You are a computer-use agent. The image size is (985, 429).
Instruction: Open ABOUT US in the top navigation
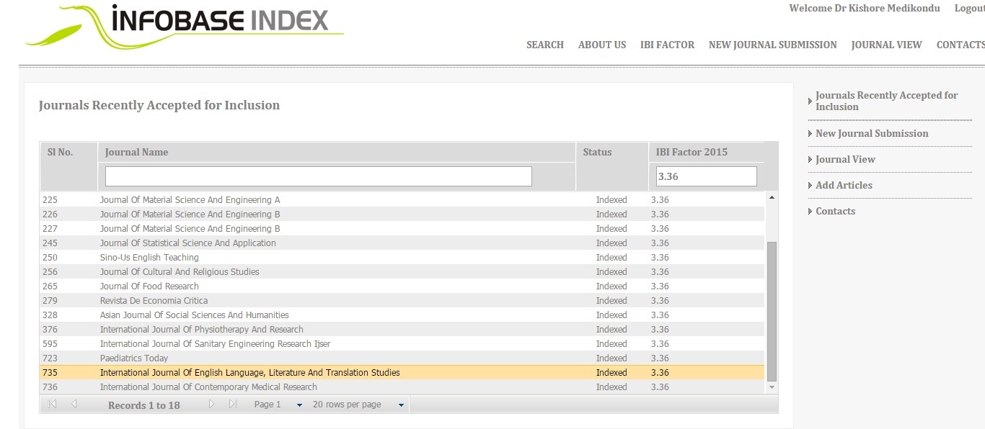[602, 45]
